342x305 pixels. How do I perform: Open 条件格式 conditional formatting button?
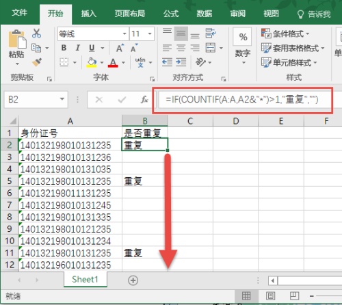pos(285,34)
